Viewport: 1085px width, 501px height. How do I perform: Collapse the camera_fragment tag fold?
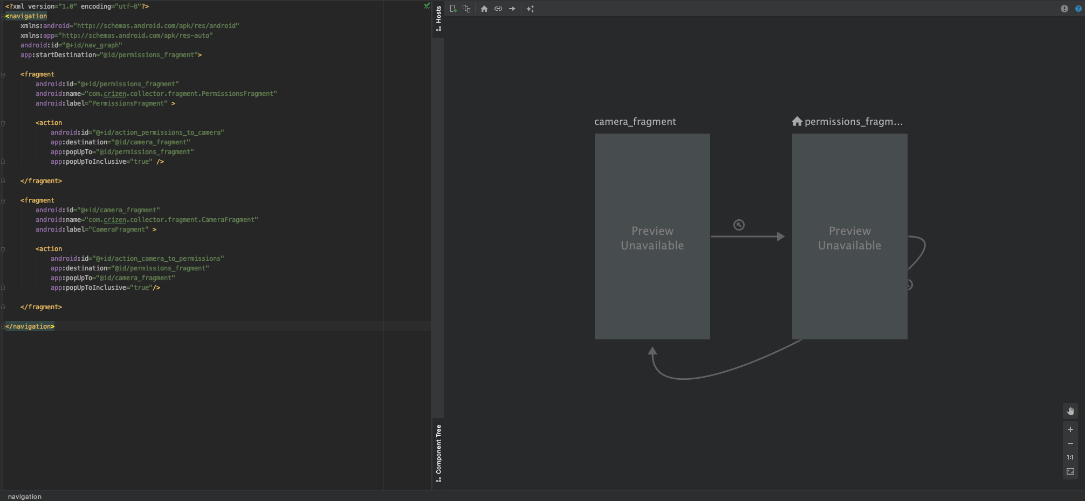click(3, 200)
